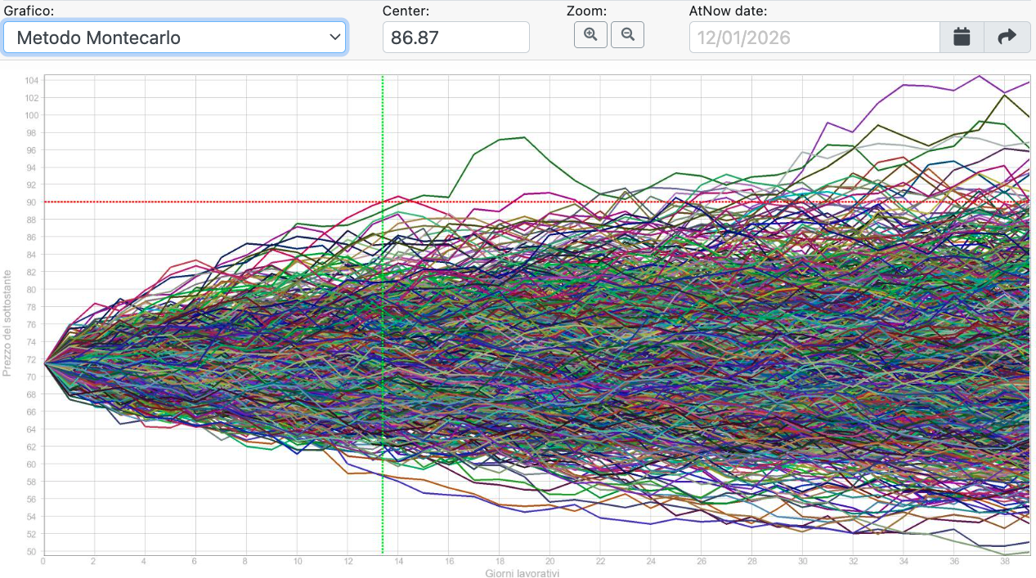Image resolution: width=1036 pixels, height=578 pixels.
Task: Click the 'Center:' label
Action: 406,11
